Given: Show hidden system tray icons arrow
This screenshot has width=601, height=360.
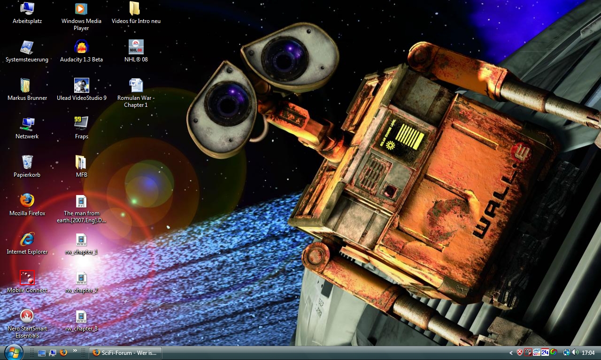Looking at the screenshot, I should click(x=511, y=352).
